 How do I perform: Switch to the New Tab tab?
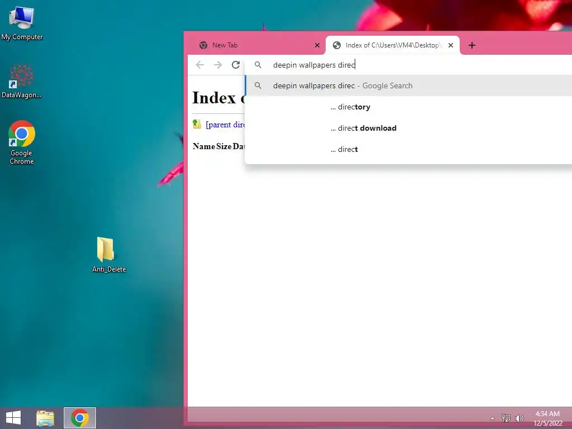[255, 45]
